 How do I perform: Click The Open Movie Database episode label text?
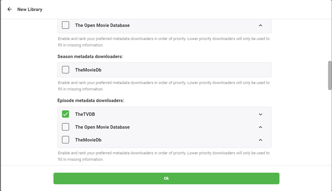click(x=102, y=127)
